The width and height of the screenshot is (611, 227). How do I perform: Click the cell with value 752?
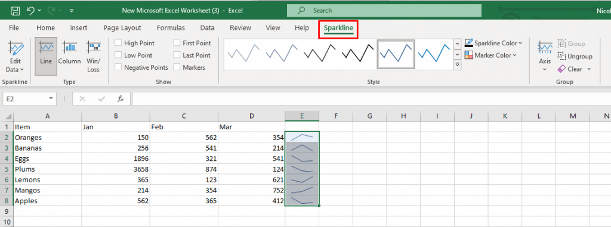252,191
